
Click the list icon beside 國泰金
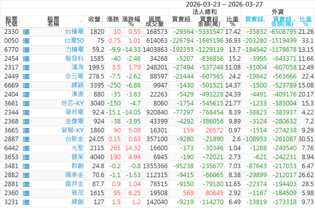[26, 175]
